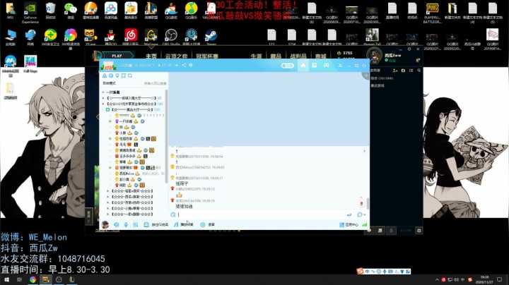Open the 云顶之弈 tab in League client
Viewport: 509px width, 285px height.
coord(176,56)
